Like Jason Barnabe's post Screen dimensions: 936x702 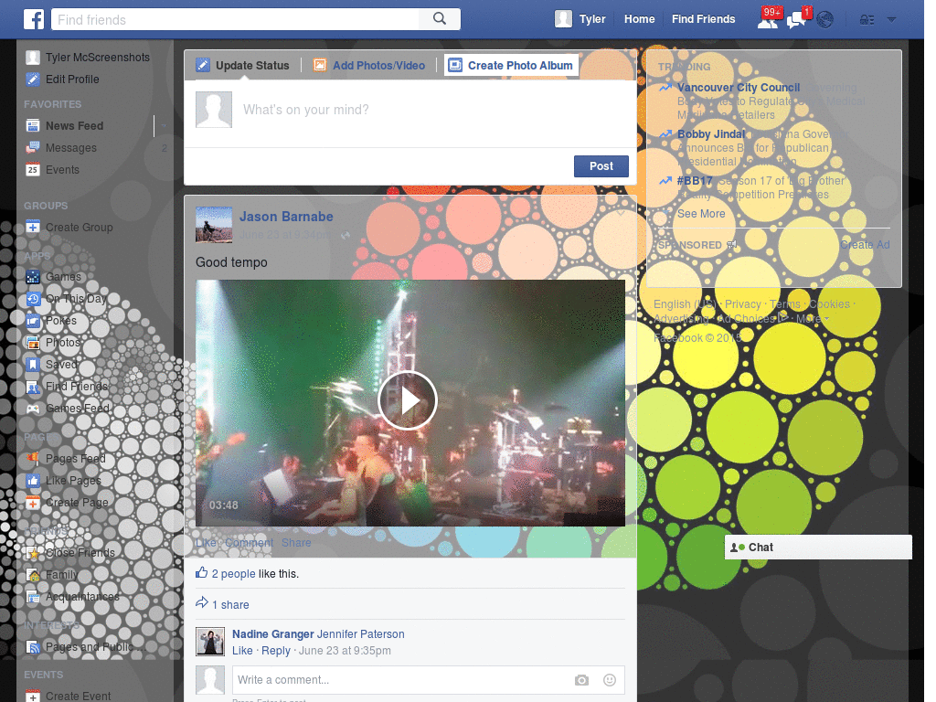(x=206, y=543)
